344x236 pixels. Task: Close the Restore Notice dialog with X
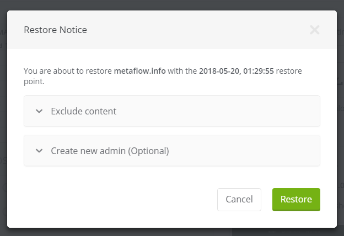pyautogui.click(x=314, y=30)
